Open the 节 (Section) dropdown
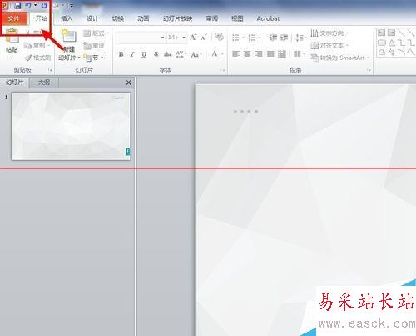 [x=94, y=58]
